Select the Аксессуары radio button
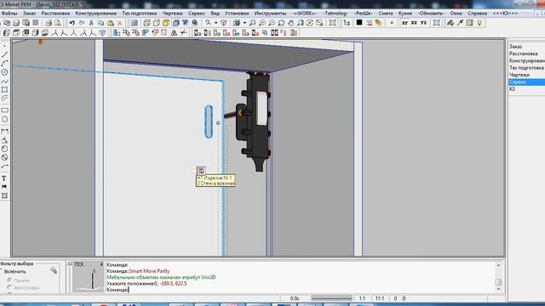The height and width of the screenshot is (306, 545). 9,287
